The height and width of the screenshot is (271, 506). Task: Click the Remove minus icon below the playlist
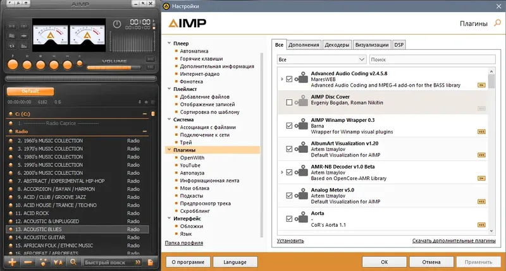(x=28, y=262)
